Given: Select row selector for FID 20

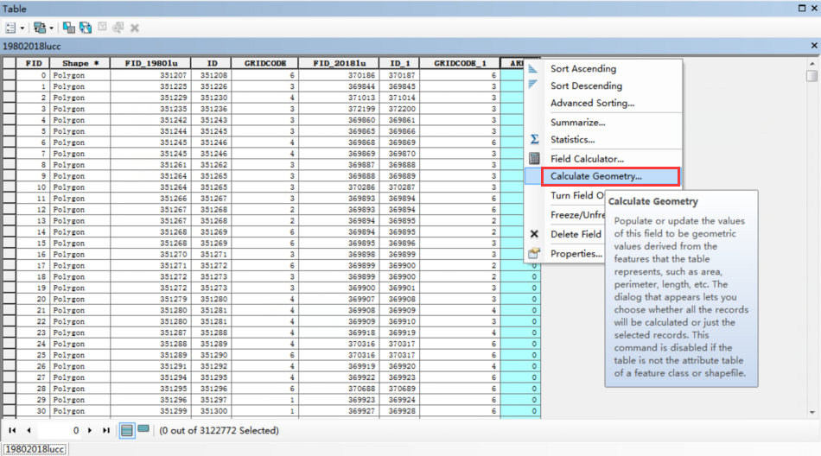Looking at the screenshot, I should click(x=10, y=300).
